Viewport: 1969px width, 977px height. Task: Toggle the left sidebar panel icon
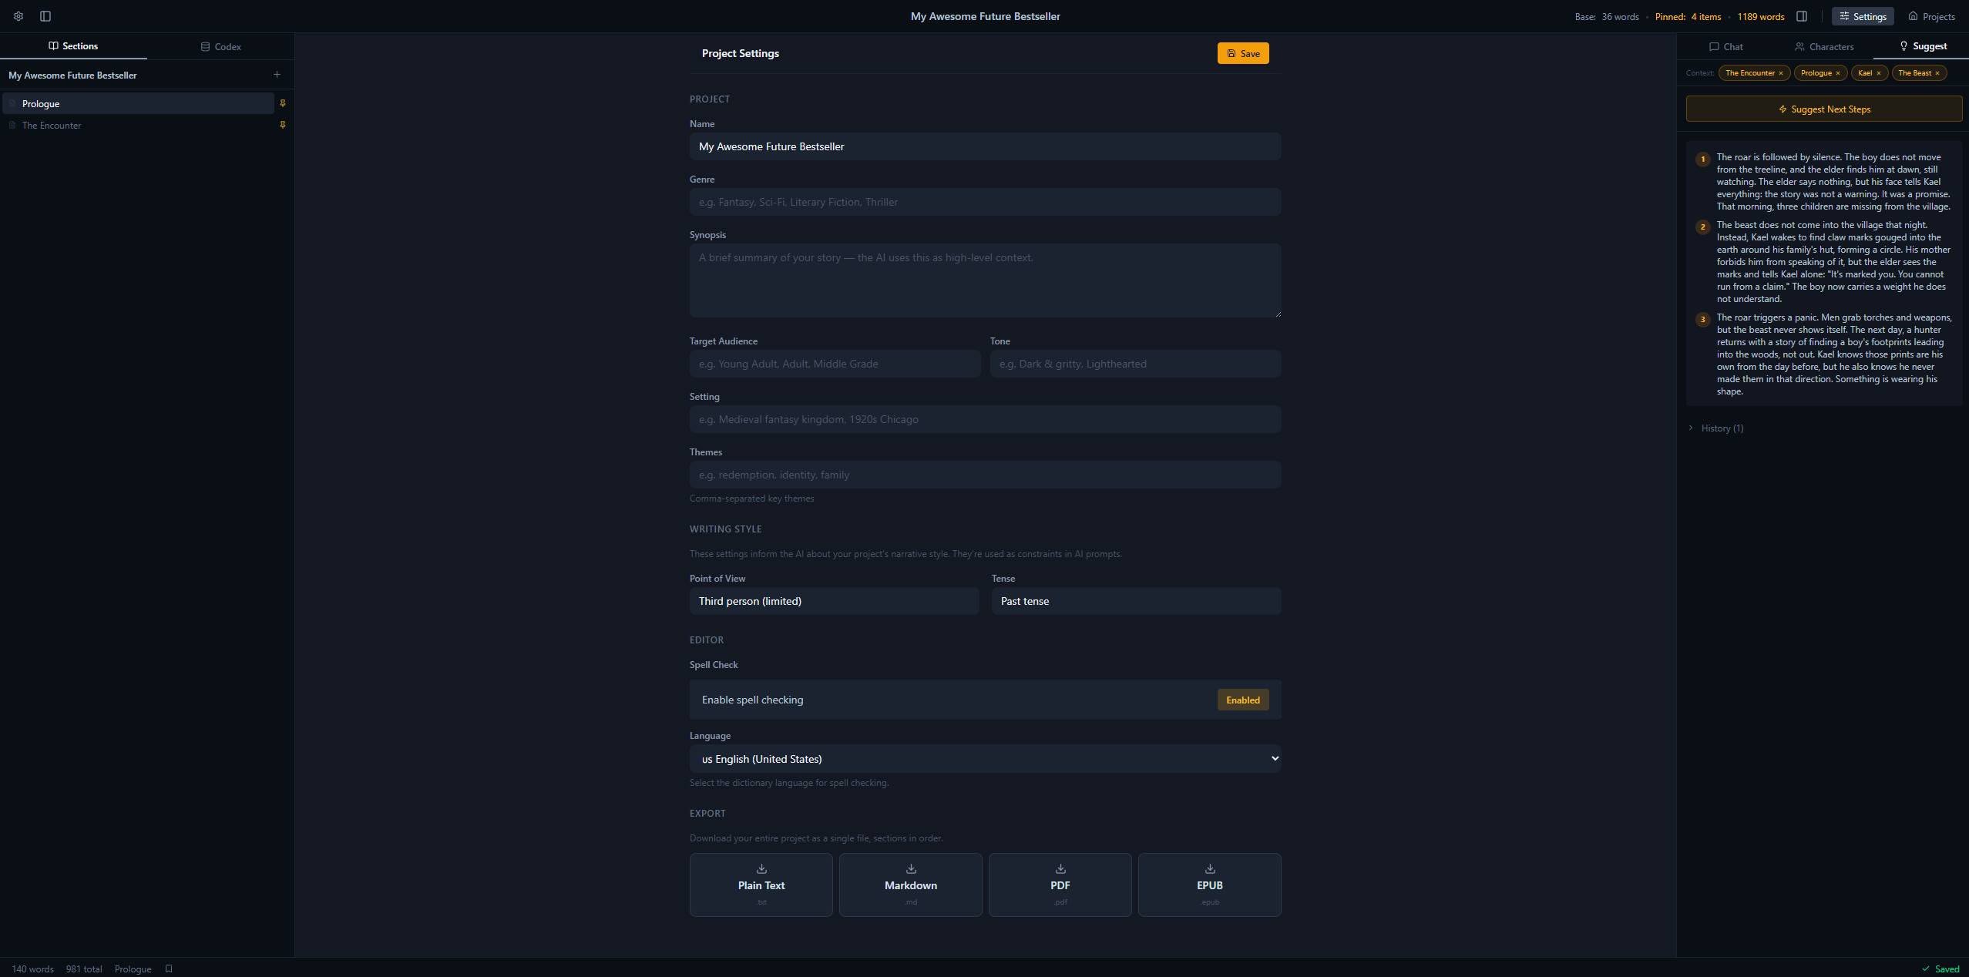pos(45,16)
